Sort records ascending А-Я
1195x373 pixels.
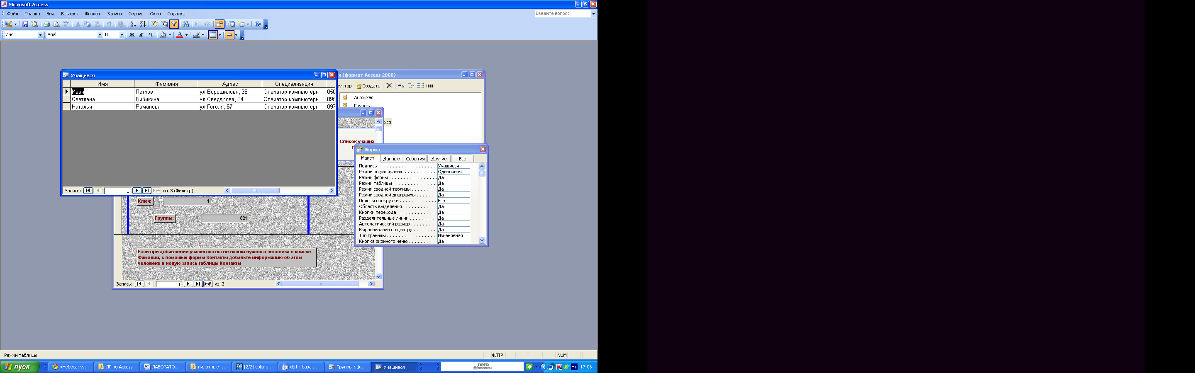click(x=133, y=24)
